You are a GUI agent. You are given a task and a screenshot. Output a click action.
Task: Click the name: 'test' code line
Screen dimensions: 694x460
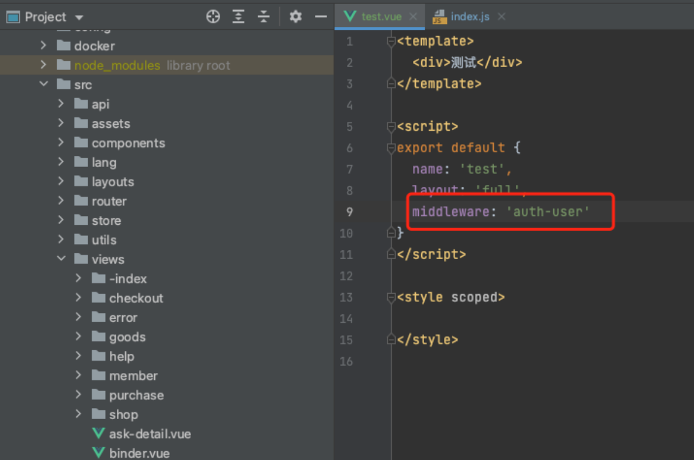(461, 169)
